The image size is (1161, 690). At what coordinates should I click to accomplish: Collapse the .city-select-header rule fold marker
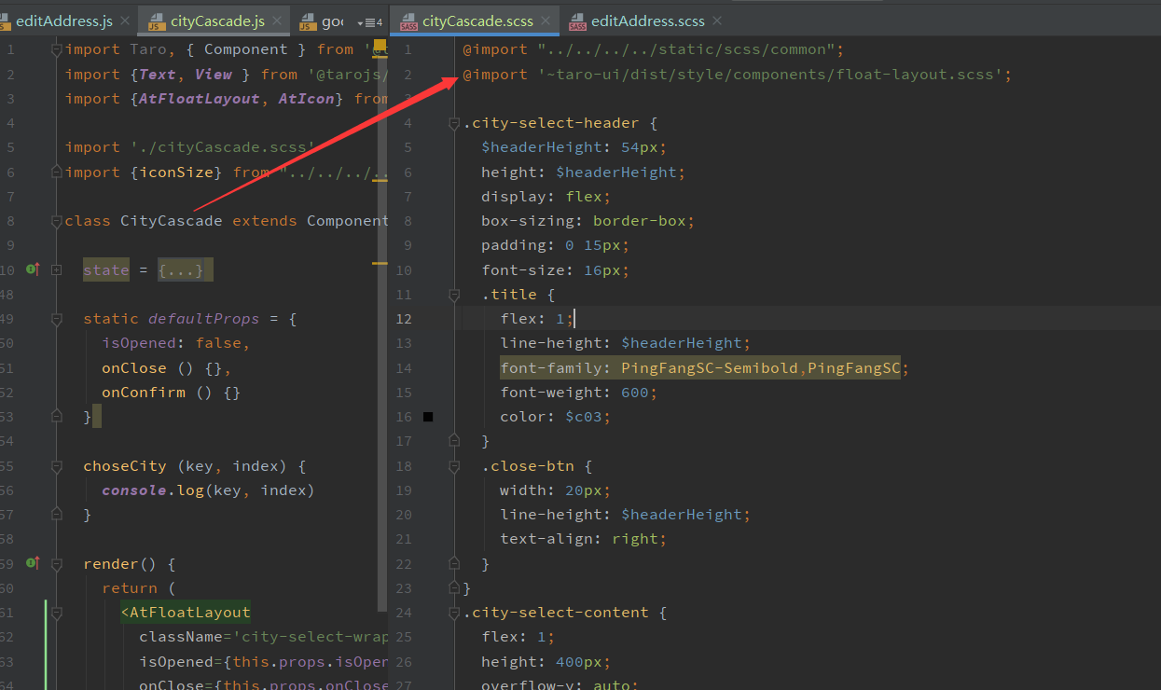454,123
